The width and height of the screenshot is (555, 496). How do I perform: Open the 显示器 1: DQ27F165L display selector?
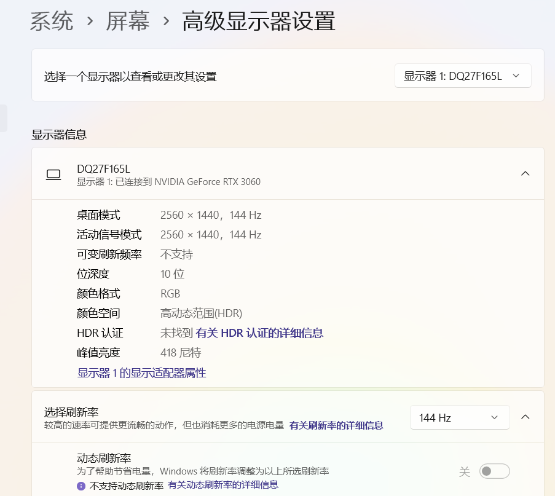(x=462, y=76)
